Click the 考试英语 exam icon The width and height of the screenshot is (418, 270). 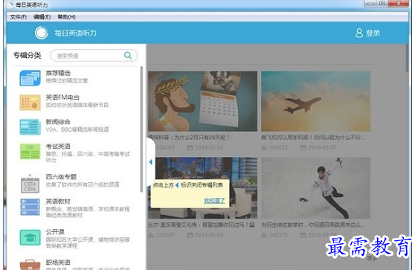(30, 152)
